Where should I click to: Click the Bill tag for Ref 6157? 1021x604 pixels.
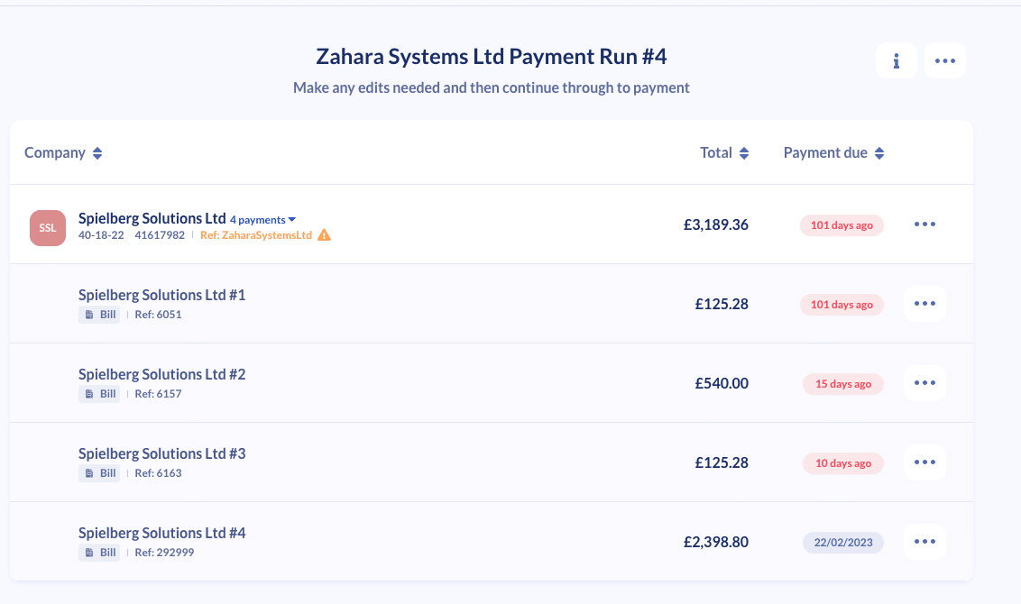(x=99, y=394)
